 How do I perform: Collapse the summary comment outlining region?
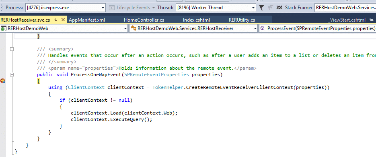tap(12, 49)
